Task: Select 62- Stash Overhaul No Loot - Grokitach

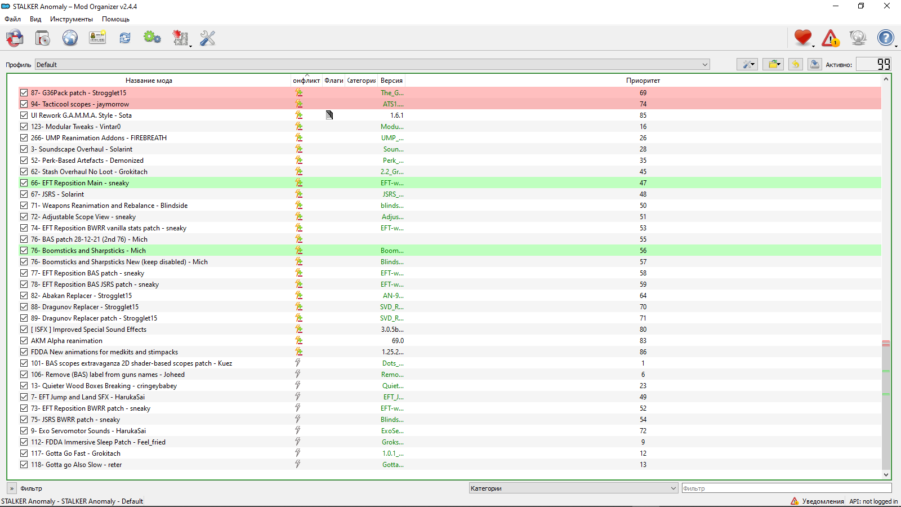Action: (450, 172)
